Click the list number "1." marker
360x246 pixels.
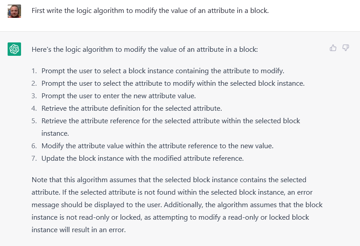(x=34, y=71)
